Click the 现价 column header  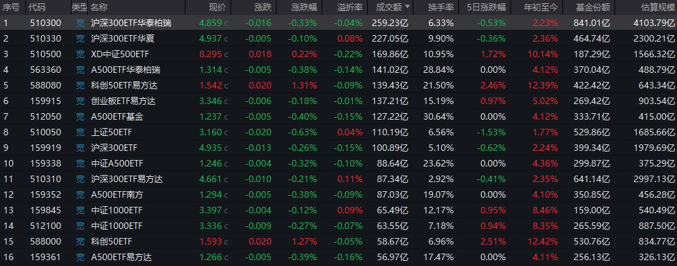(x=217, y=7)
